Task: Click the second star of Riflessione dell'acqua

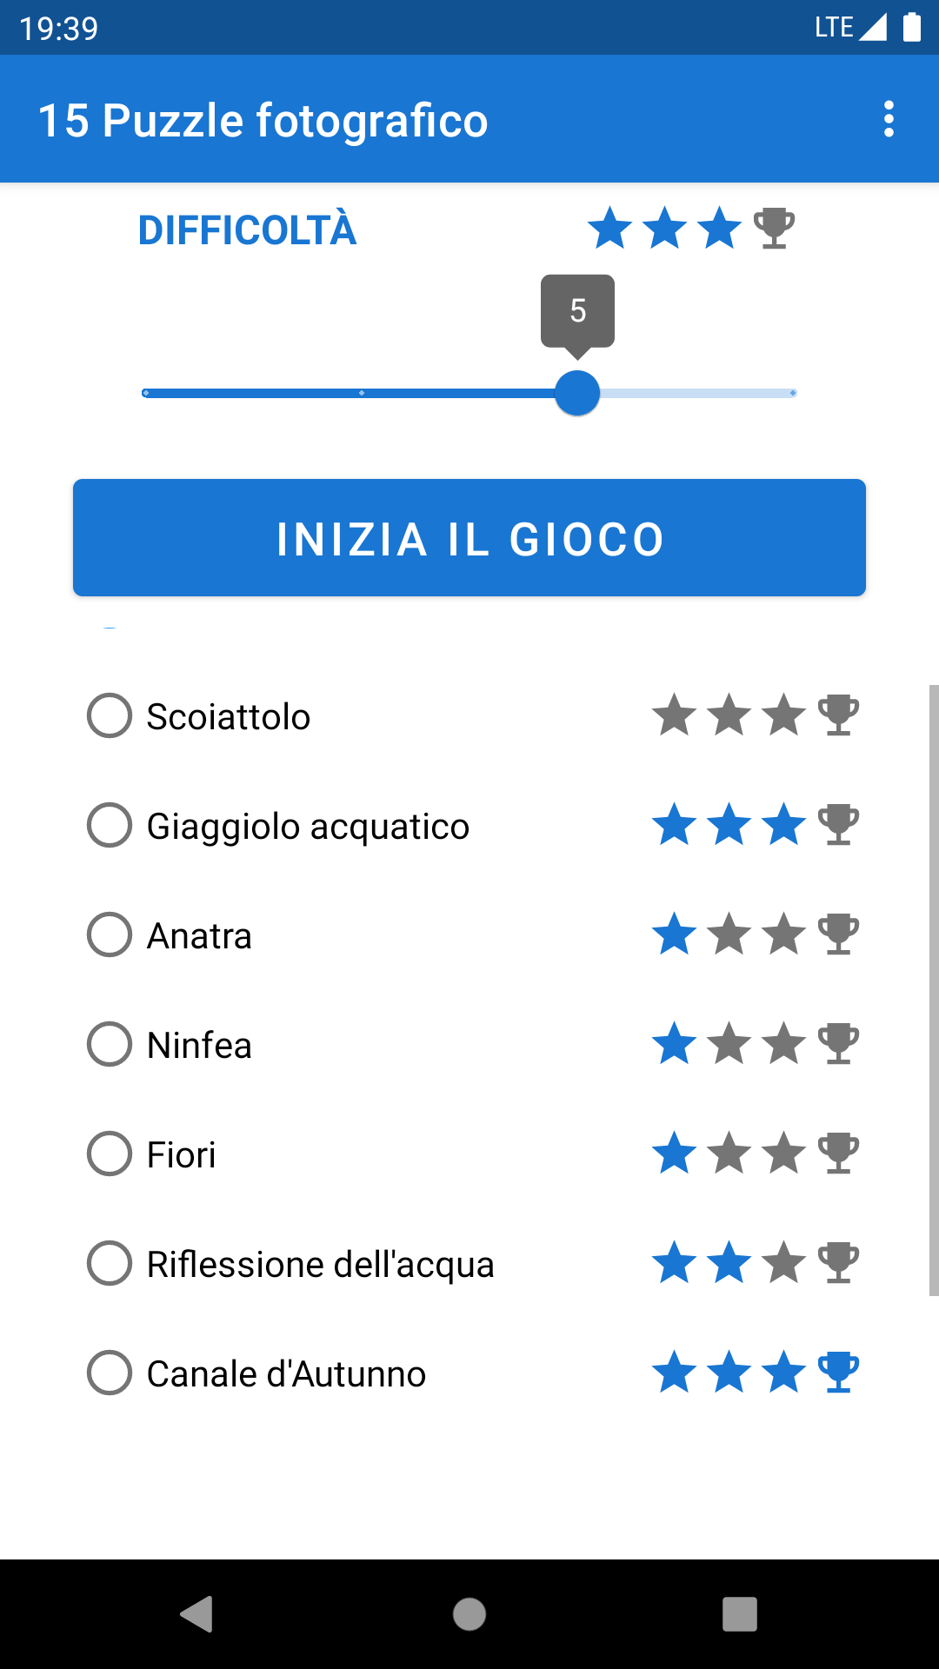Action: tap(729, 1262)
